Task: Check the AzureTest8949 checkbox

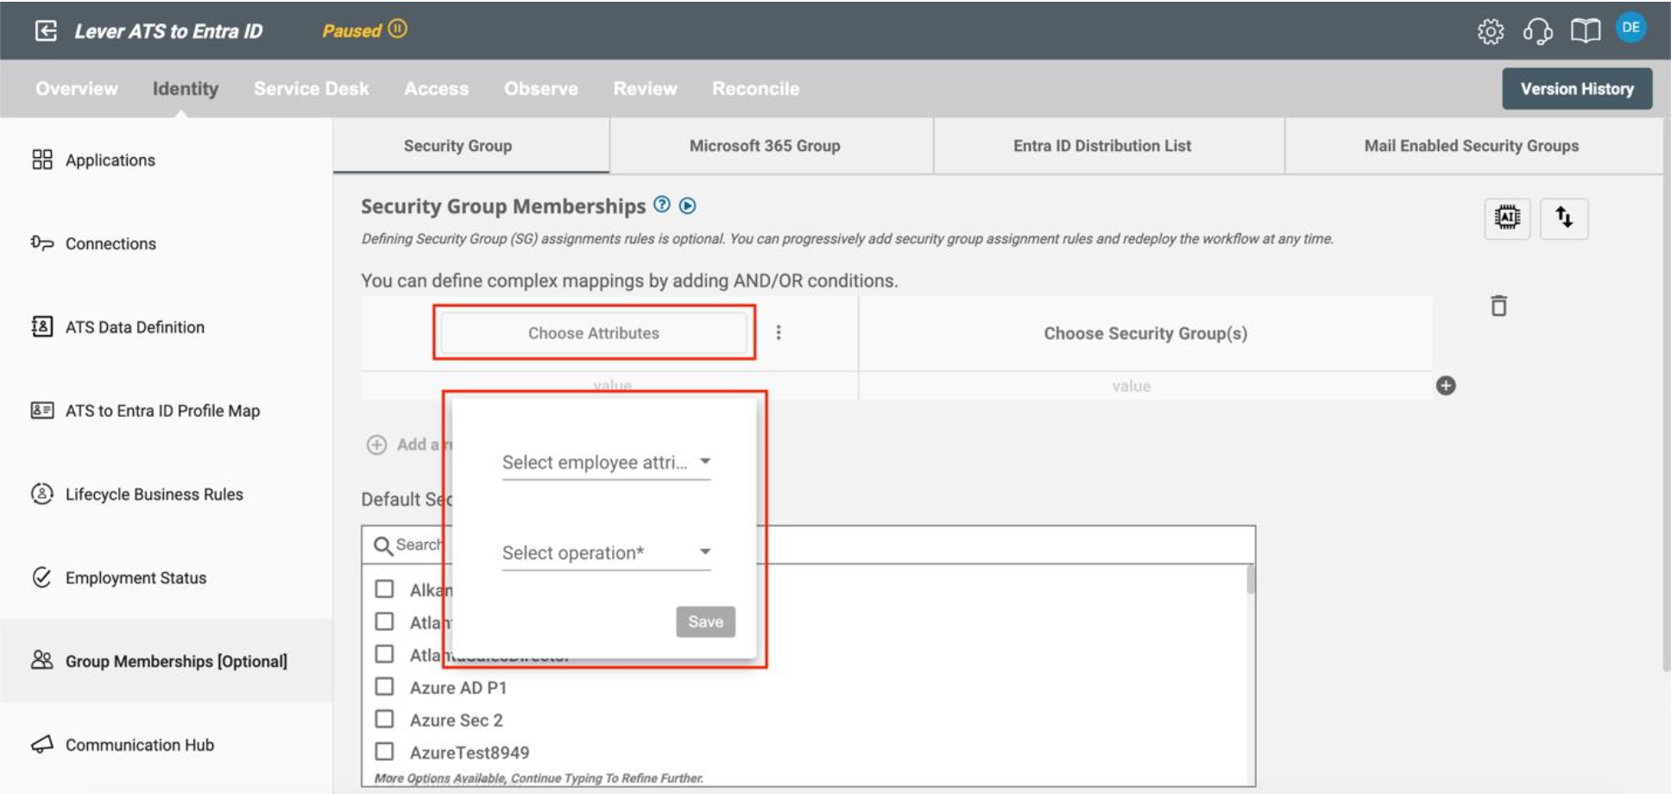Action: pyautogui.click(x=385, y=750)
